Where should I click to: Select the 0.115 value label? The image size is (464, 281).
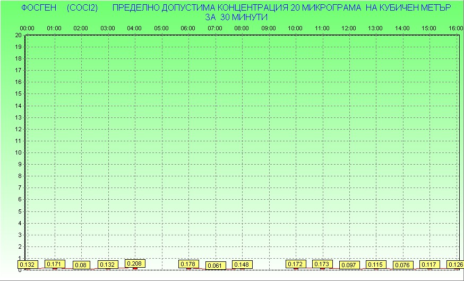point(376,265)
